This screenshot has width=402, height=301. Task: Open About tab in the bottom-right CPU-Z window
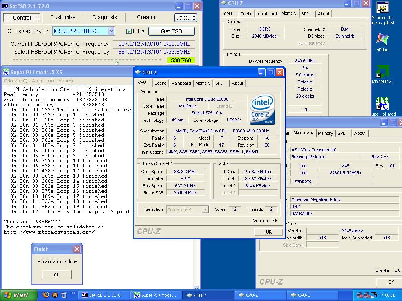pyautogui.click(x=360, y=133)
